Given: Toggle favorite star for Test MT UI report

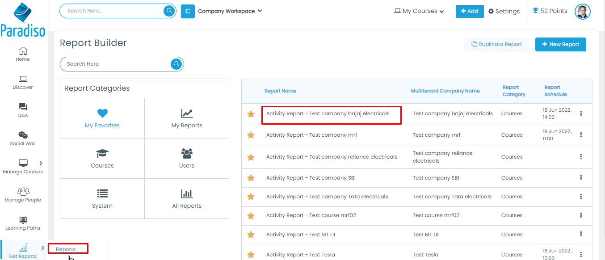Looking at the screenshot, I should 251,235.
